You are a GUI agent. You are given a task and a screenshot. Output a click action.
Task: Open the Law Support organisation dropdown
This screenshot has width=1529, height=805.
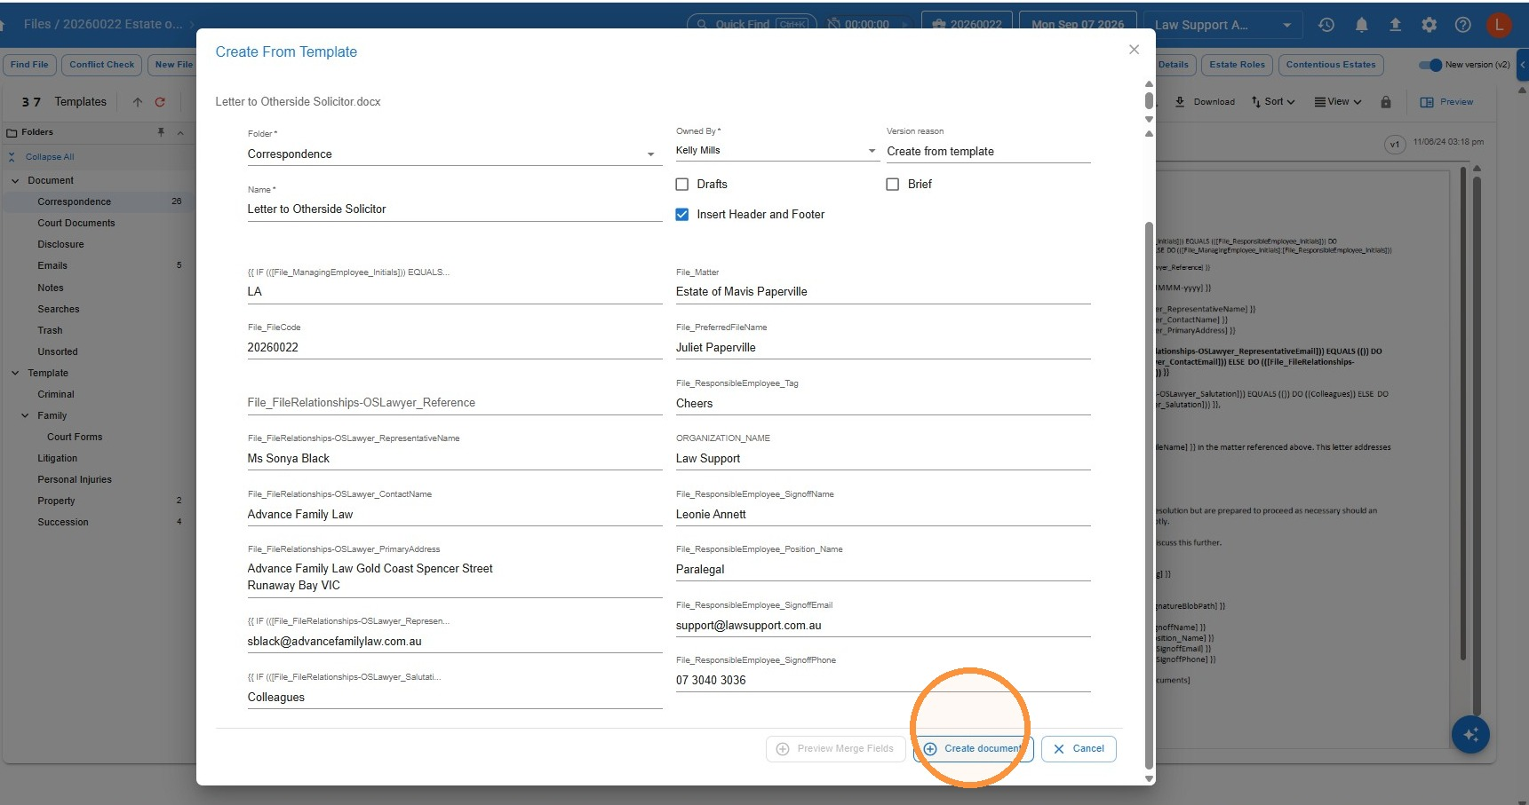pyautogui.click(x=1223, y=25)
